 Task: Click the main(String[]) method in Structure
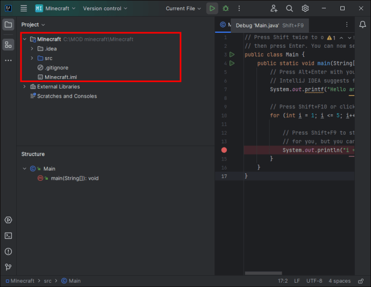pyautogui.click(x=74, y=178)
